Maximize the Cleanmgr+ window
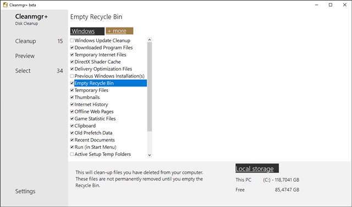Screen dimensions: 352x207 331,5
